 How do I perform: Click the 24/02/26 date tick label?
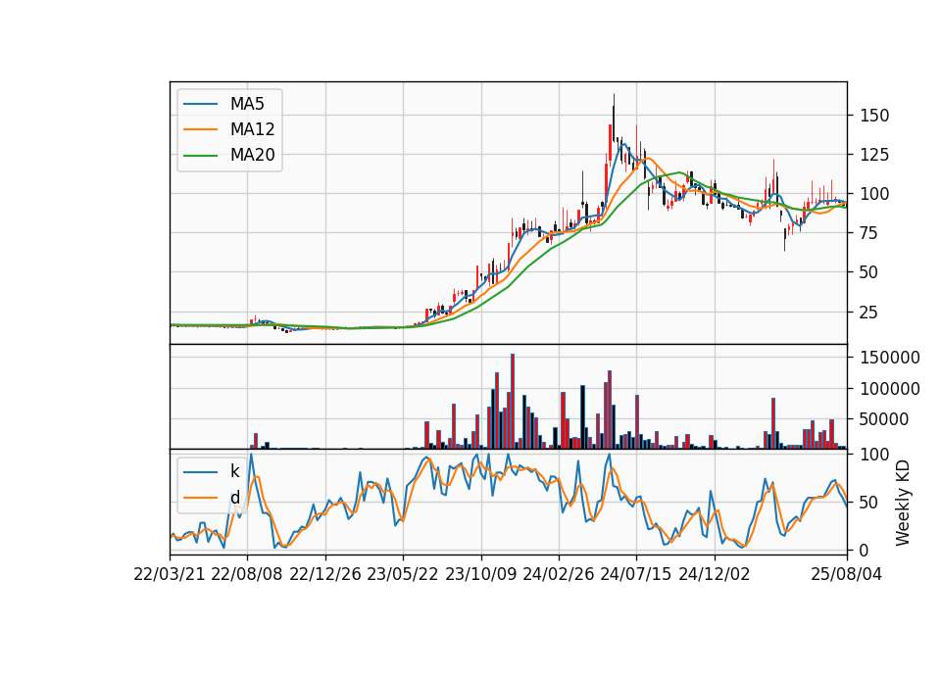coord(558,574)
